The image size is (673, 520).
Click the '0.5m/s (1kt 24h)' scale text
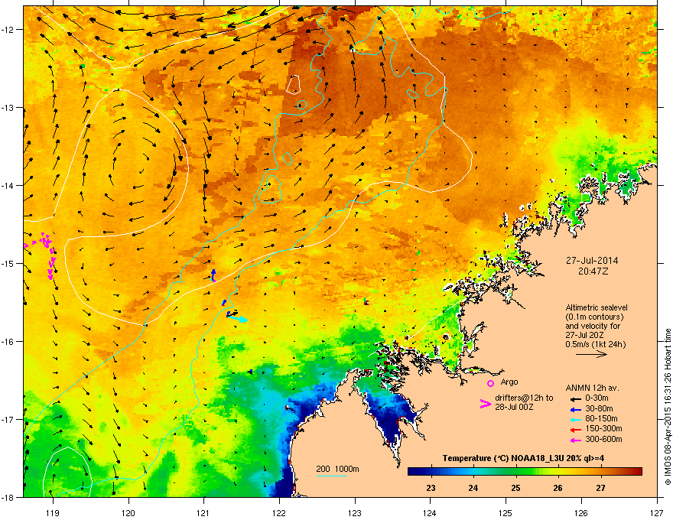click(595, 344)
